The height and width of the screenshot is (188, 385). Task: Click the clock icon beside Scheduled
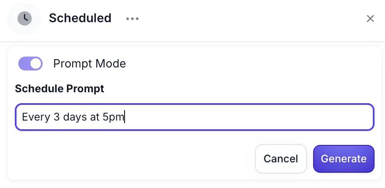coord(25,18)
